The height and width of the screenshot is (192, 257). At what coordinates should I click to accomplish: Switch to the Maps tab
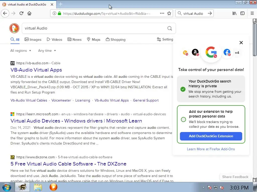click(x=94, y=39)
